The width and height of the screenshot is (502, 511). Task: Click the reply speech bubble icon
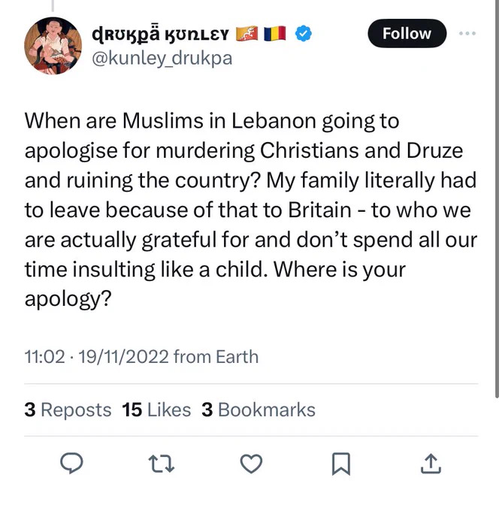click(72, 464)
